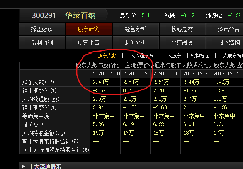Image resolution: width=243 pixels, height=169 pixels.
Task: Click the 股东人数(户) row label
Action: point(38,82)
